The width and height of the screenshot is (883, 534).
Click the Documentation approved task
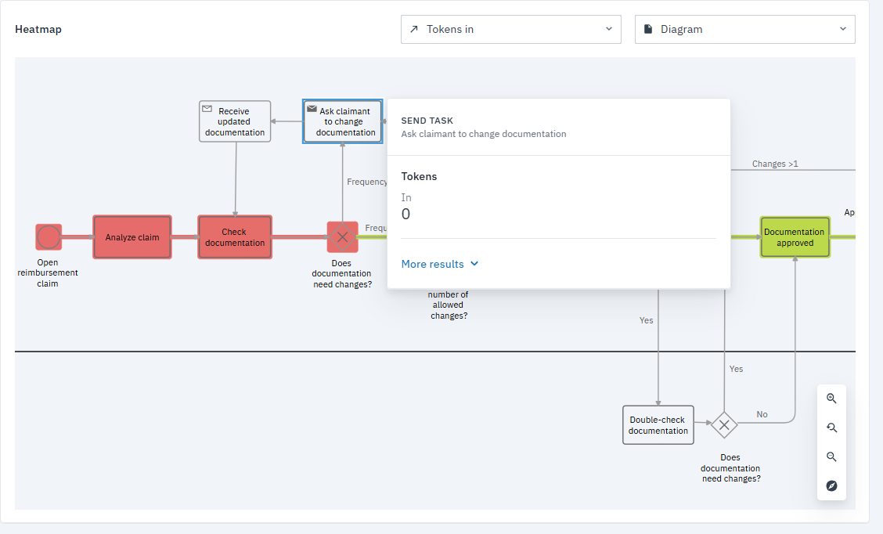coord(795,237)
